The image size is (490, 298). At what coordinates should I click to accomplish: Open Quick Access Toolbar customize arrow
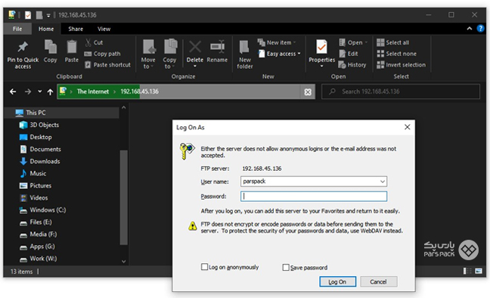tap(48, 15)
